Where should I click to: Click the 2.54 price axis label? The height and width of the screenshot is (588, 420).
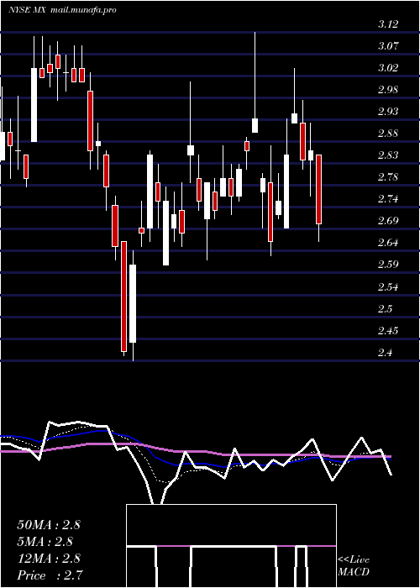pyautogui.click(x=388, y=287)
